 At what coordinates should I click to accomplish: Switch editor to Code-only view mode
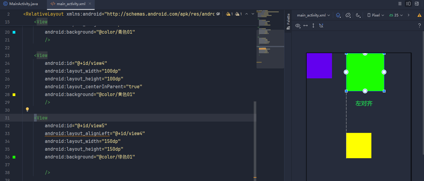(x=400, y=4)
